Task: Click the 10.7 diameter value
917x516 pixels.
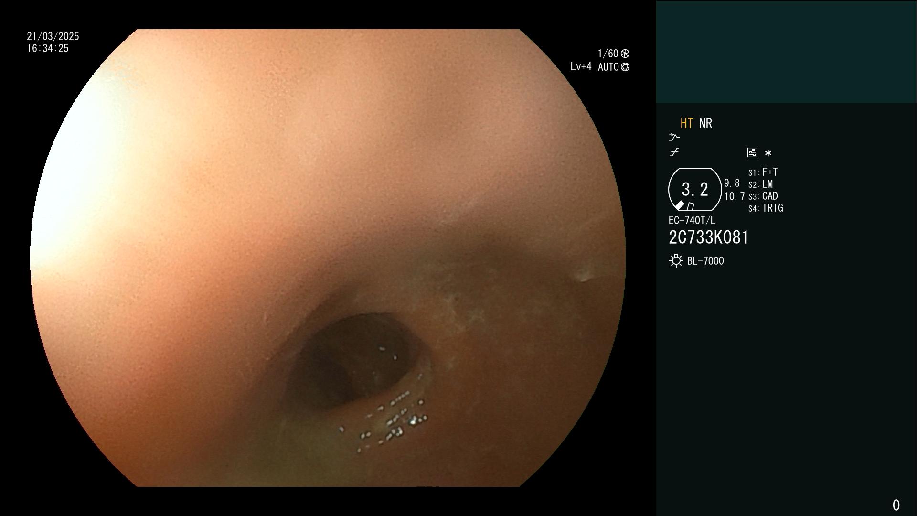Action: tap(735, 196)
